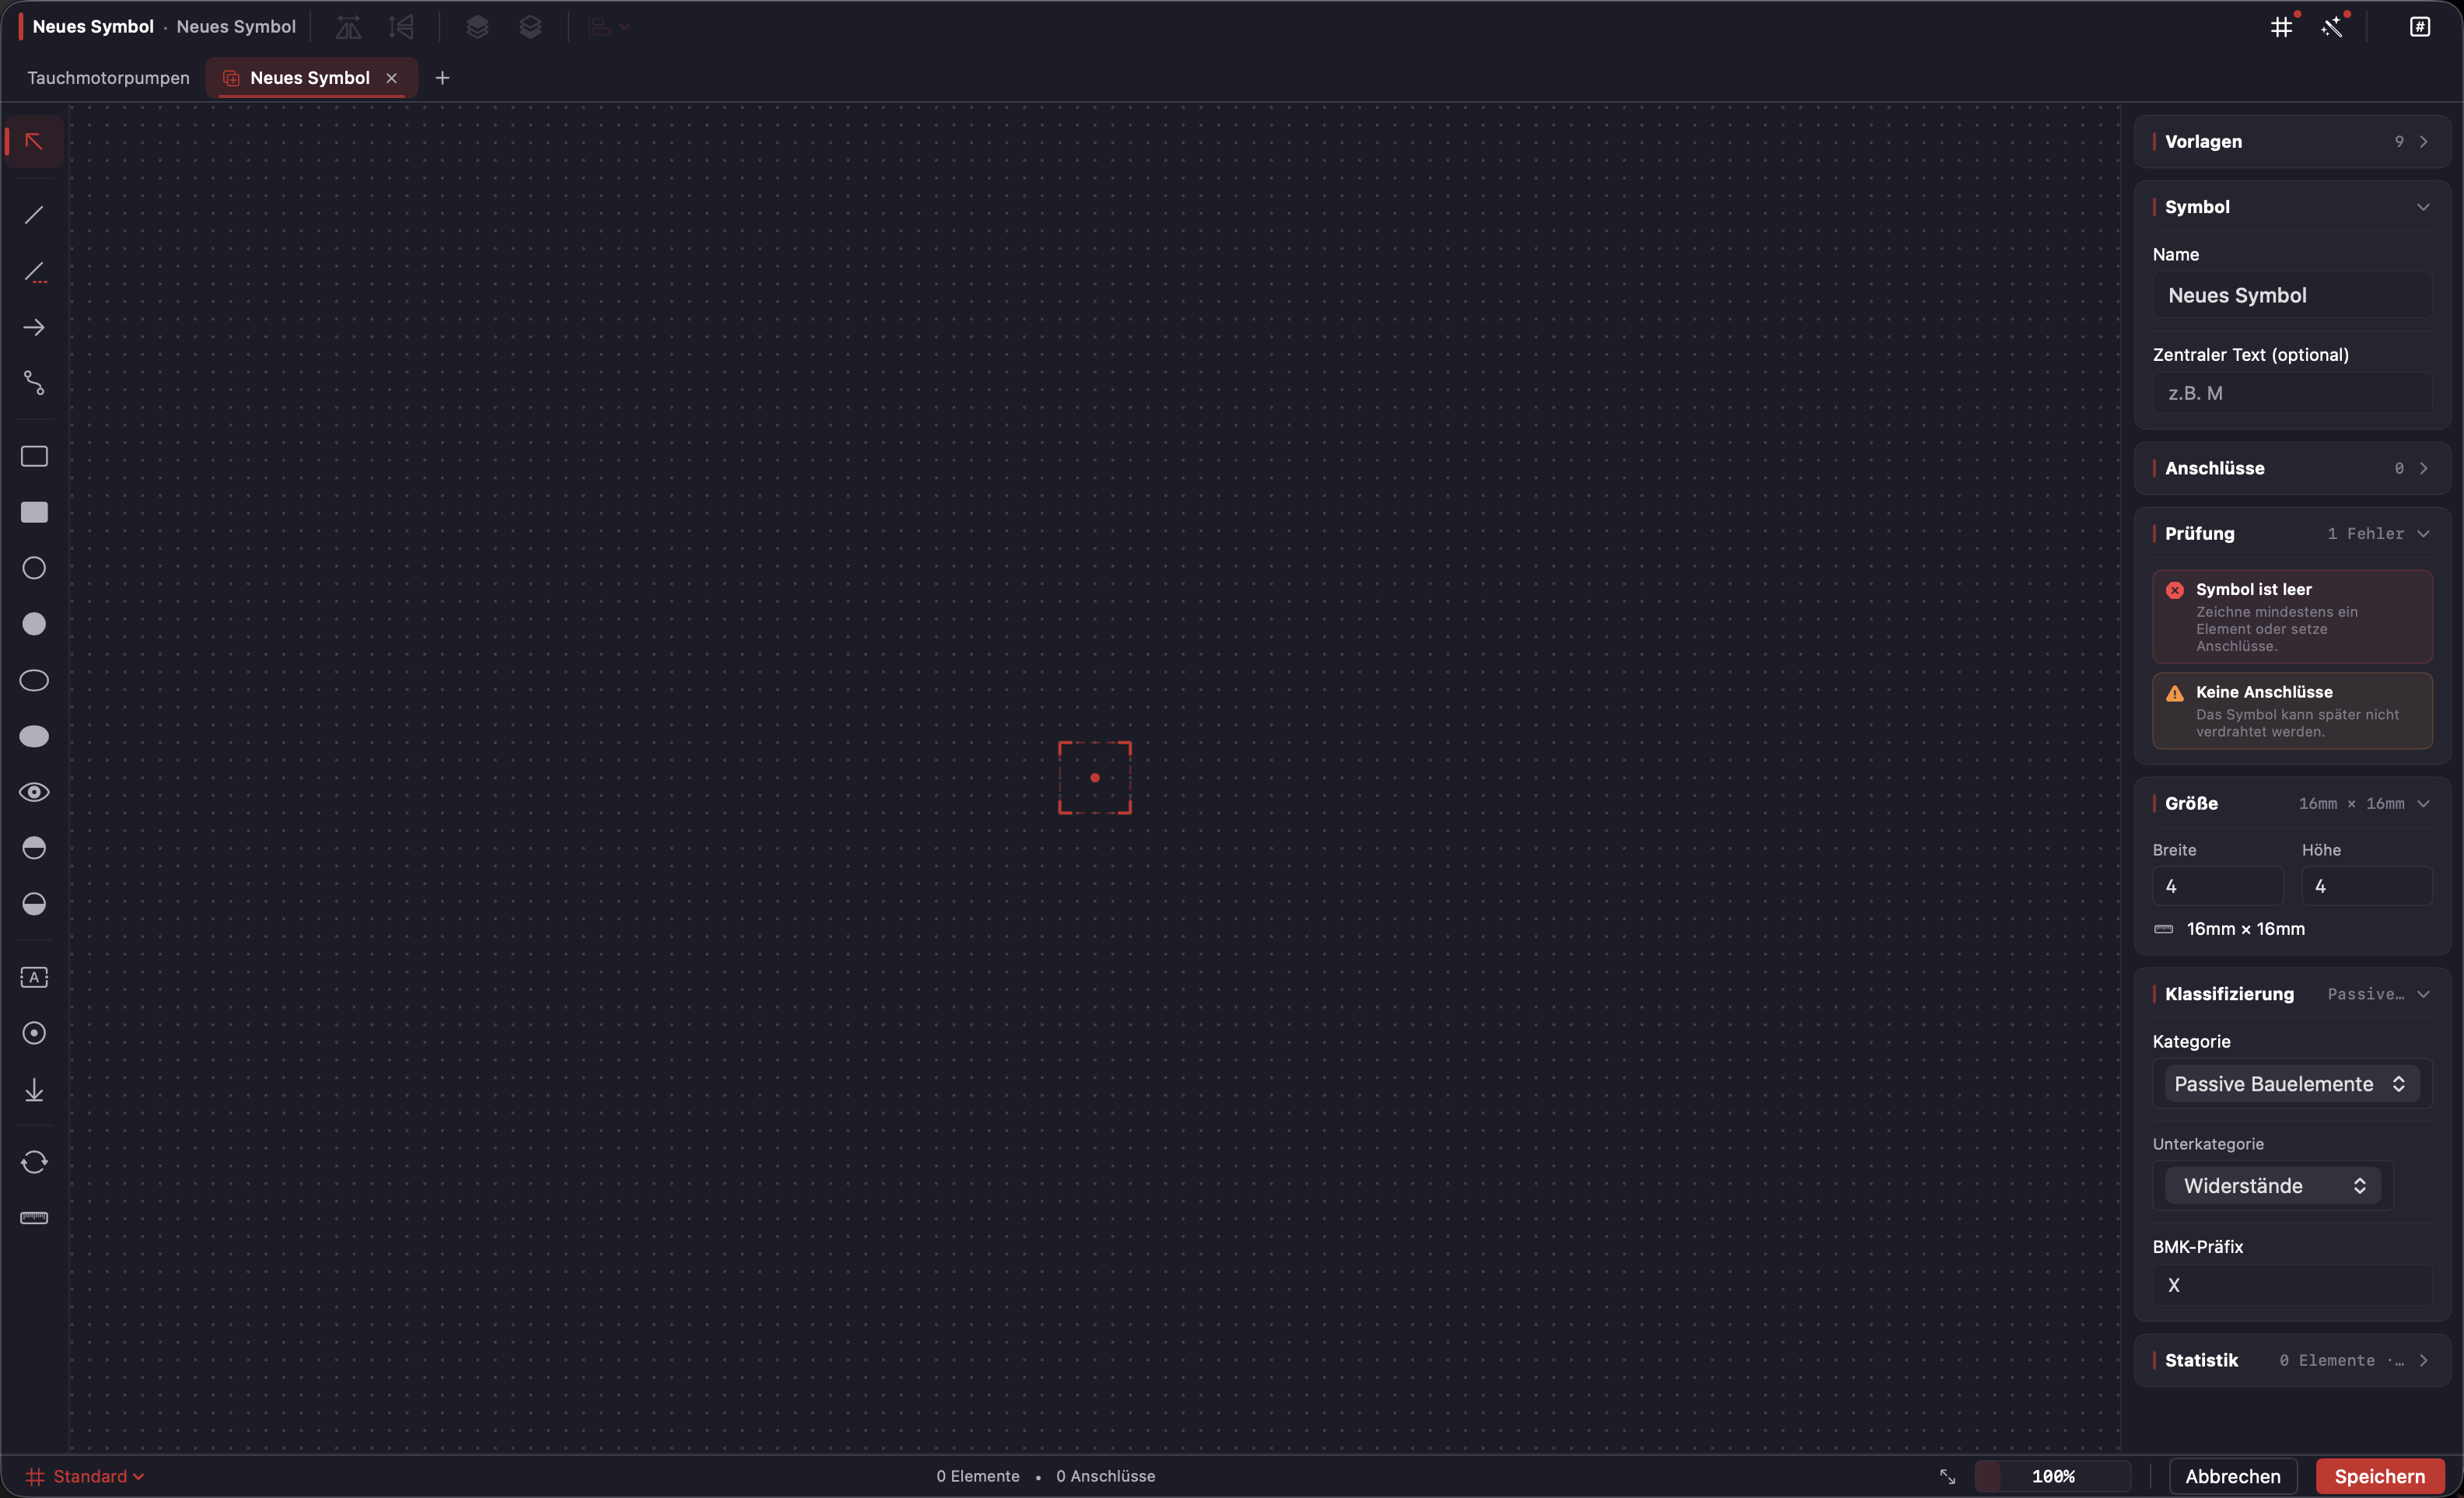This screenshot has width=2464, height=1498.
Task: Select the top-half-filled circle tool
Action: click(34, 848)
